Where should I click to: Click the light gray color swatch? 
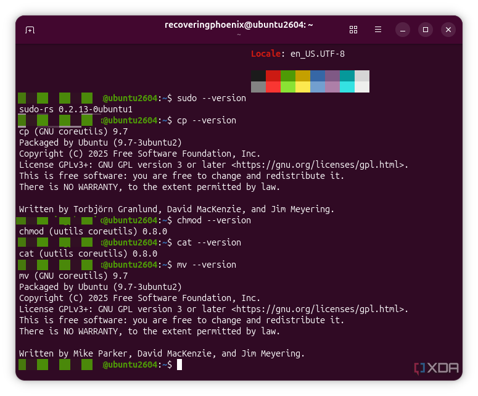[x=362, y=76]
